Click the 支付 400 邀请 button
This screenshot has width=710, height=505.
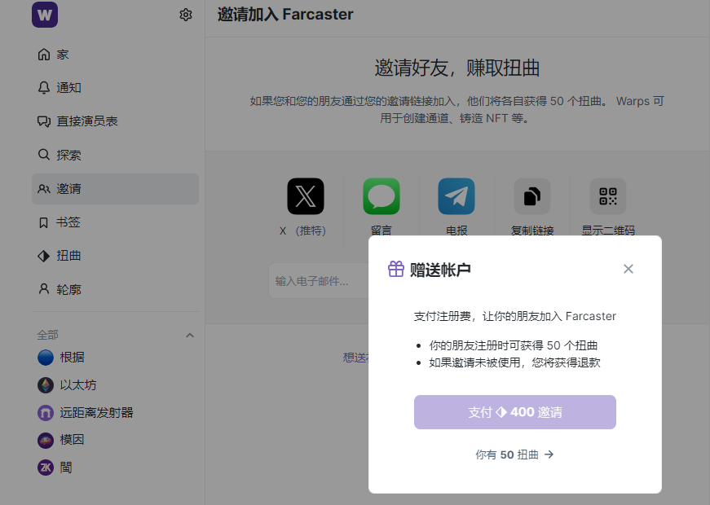[515, 412]
